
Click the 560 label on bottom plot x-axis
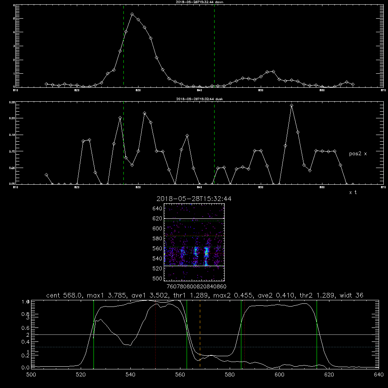(x=180, y=375)
